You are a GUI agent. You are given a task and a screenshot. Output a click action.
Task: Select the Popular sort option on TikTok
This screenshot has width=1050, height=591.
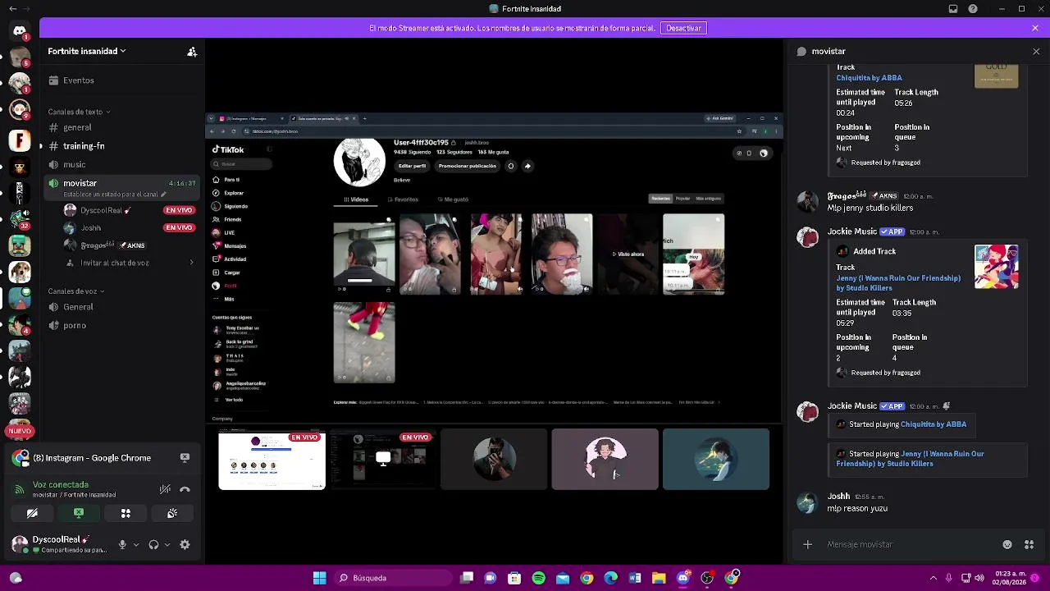coord(682,199)
